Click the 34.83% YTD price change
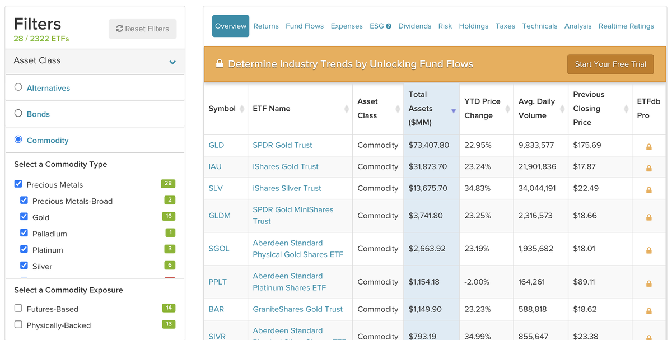Image resolution: width=672 pixels, height=340 pixels. point(478,188)
